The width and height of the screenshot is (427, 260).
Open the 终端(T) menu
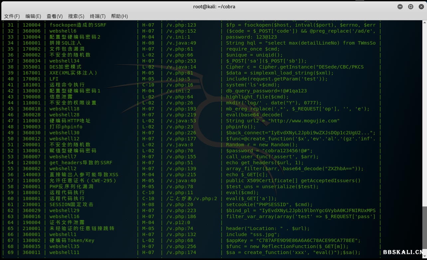coord(97,16)
